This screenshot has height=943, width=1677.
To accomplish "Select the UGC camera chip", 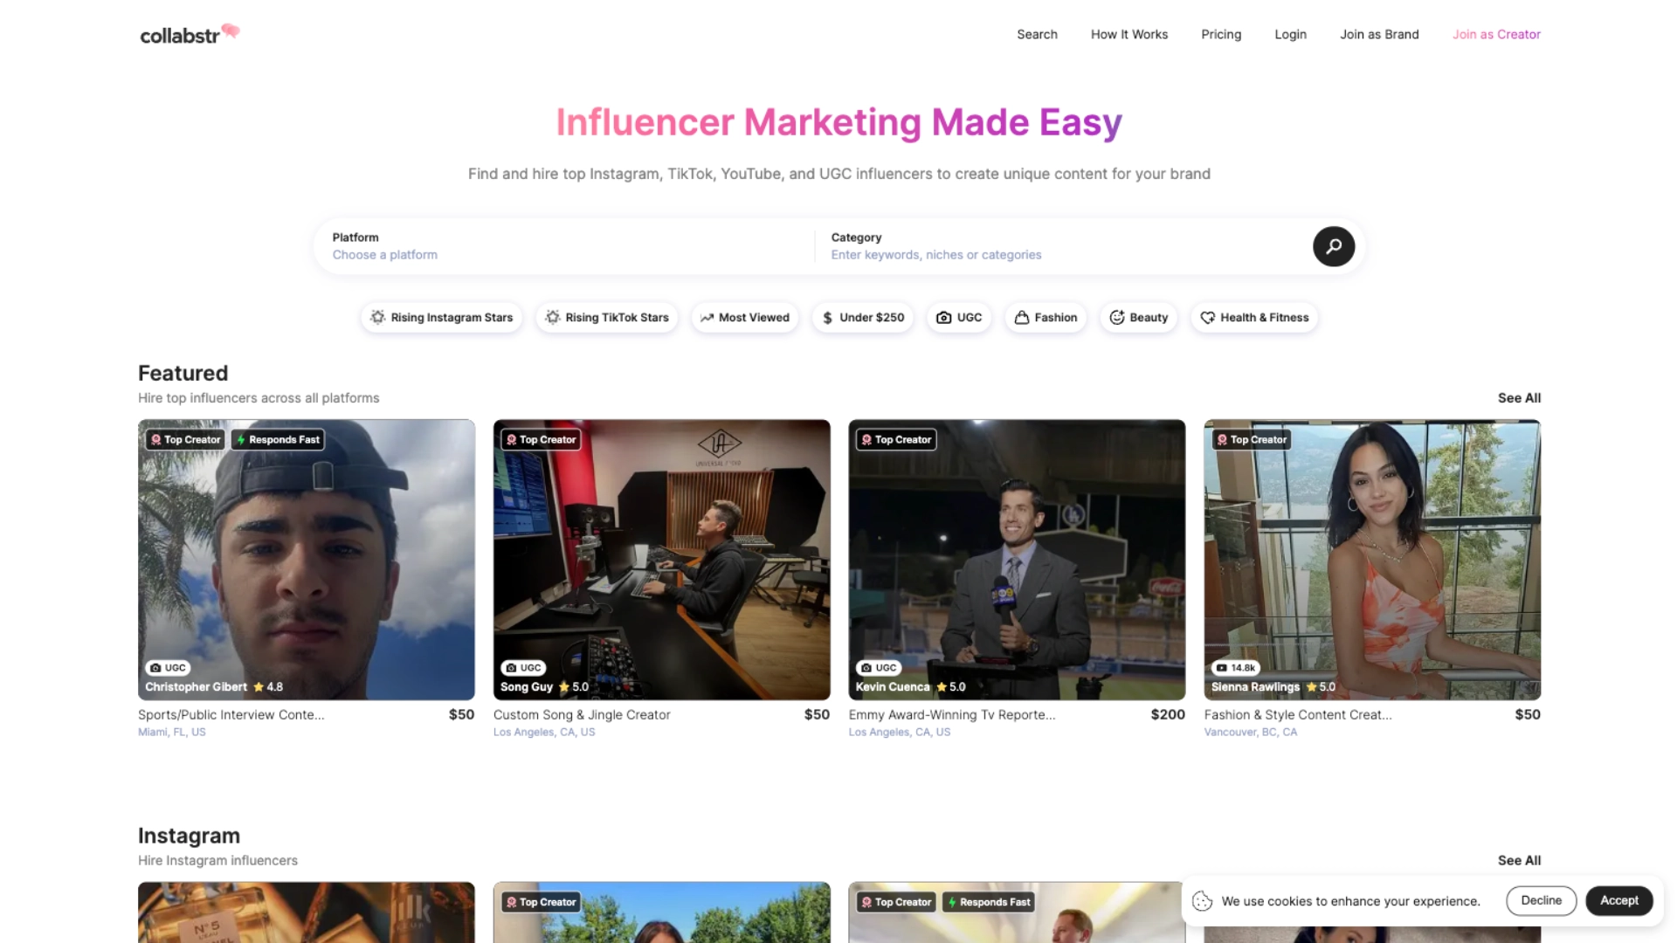I will (x=958, y=318).
